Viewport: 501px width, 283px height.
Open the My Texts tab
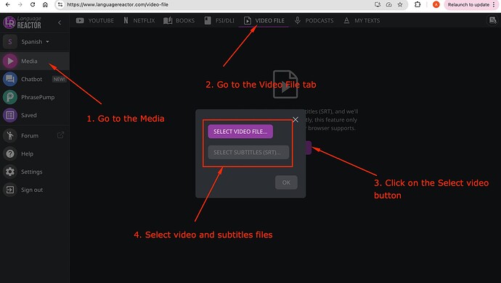click(x=362, y=21)
